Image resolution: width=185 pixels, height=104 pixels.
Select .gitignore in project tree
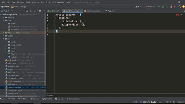click(x=12, y=63)
